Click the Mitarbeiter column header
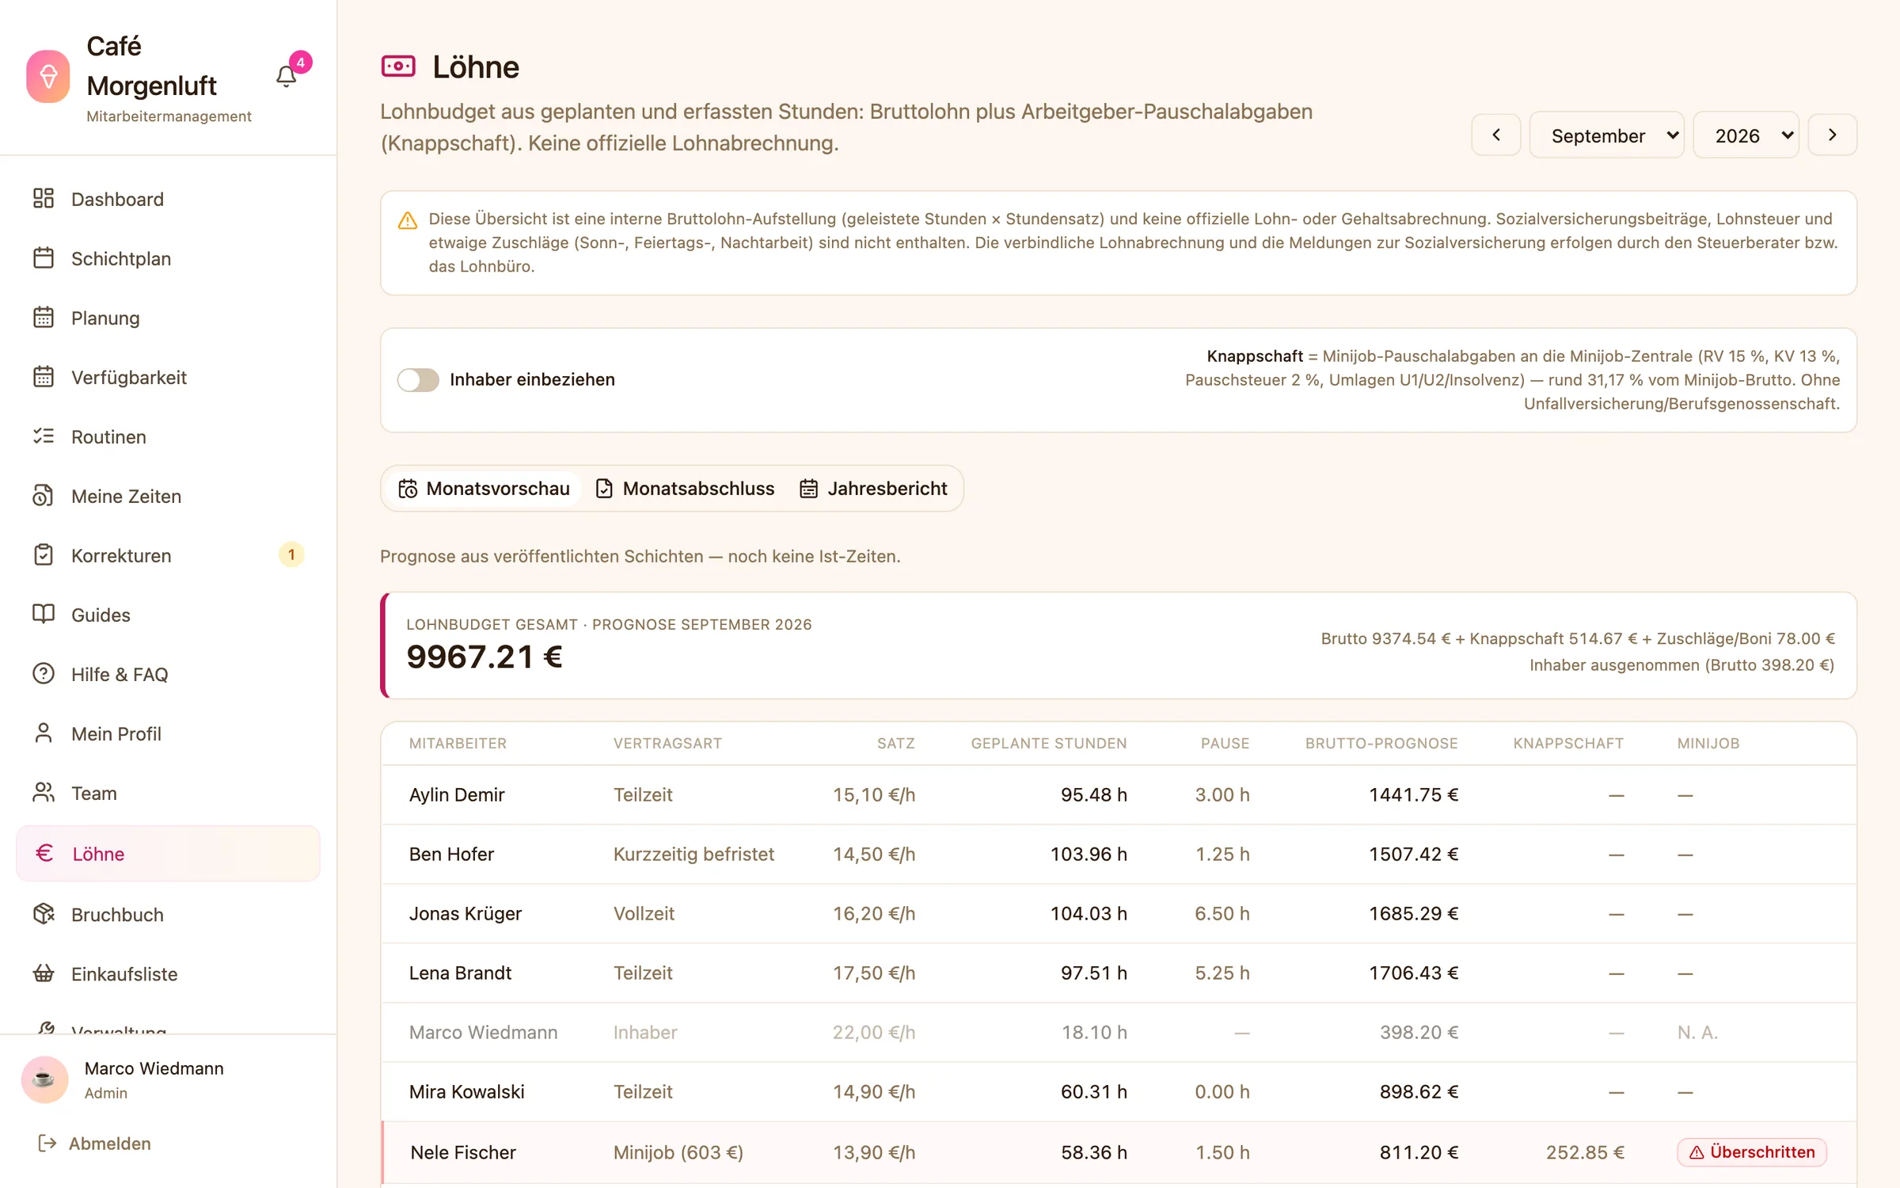Viewport: 1900px width, 1188px height. (458, 743)
